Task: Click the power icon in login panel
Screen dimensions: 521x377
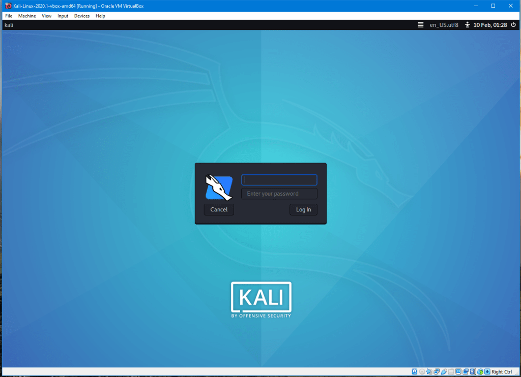Action: (513, 25)
